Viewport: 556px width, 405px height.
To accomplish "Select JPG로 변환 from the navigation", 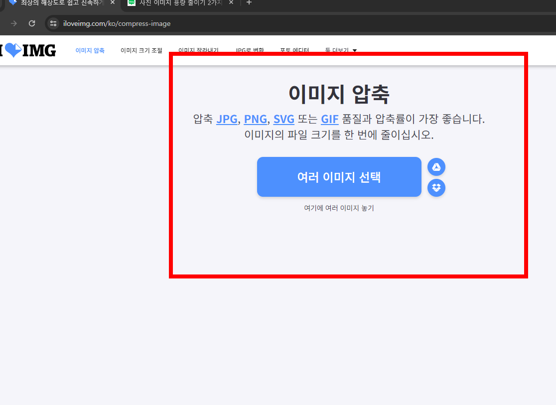I will pos(250,50).
